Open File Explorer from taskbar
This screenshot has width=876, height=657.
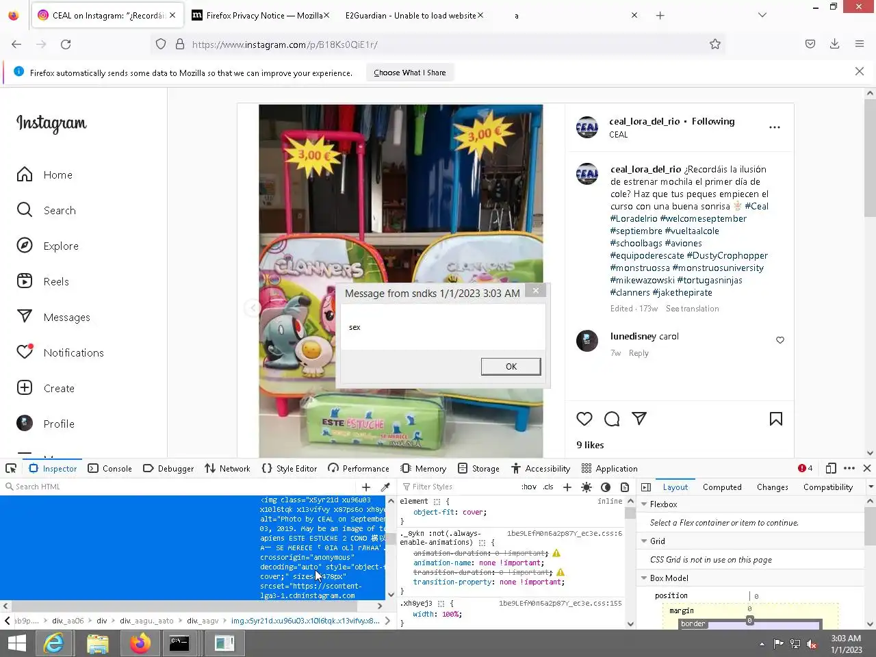click(98, 643)
